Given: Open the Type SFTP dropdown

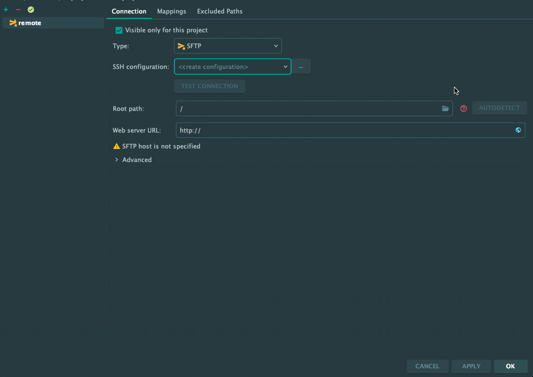Looking at the screenshot, I should [228, 46].
